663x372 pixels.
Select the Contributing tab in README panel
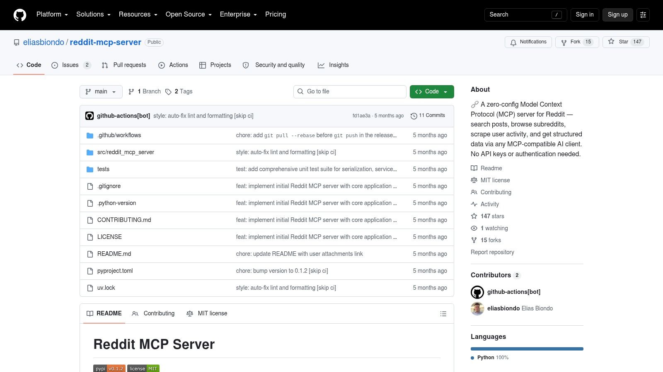tap(153, 314)
